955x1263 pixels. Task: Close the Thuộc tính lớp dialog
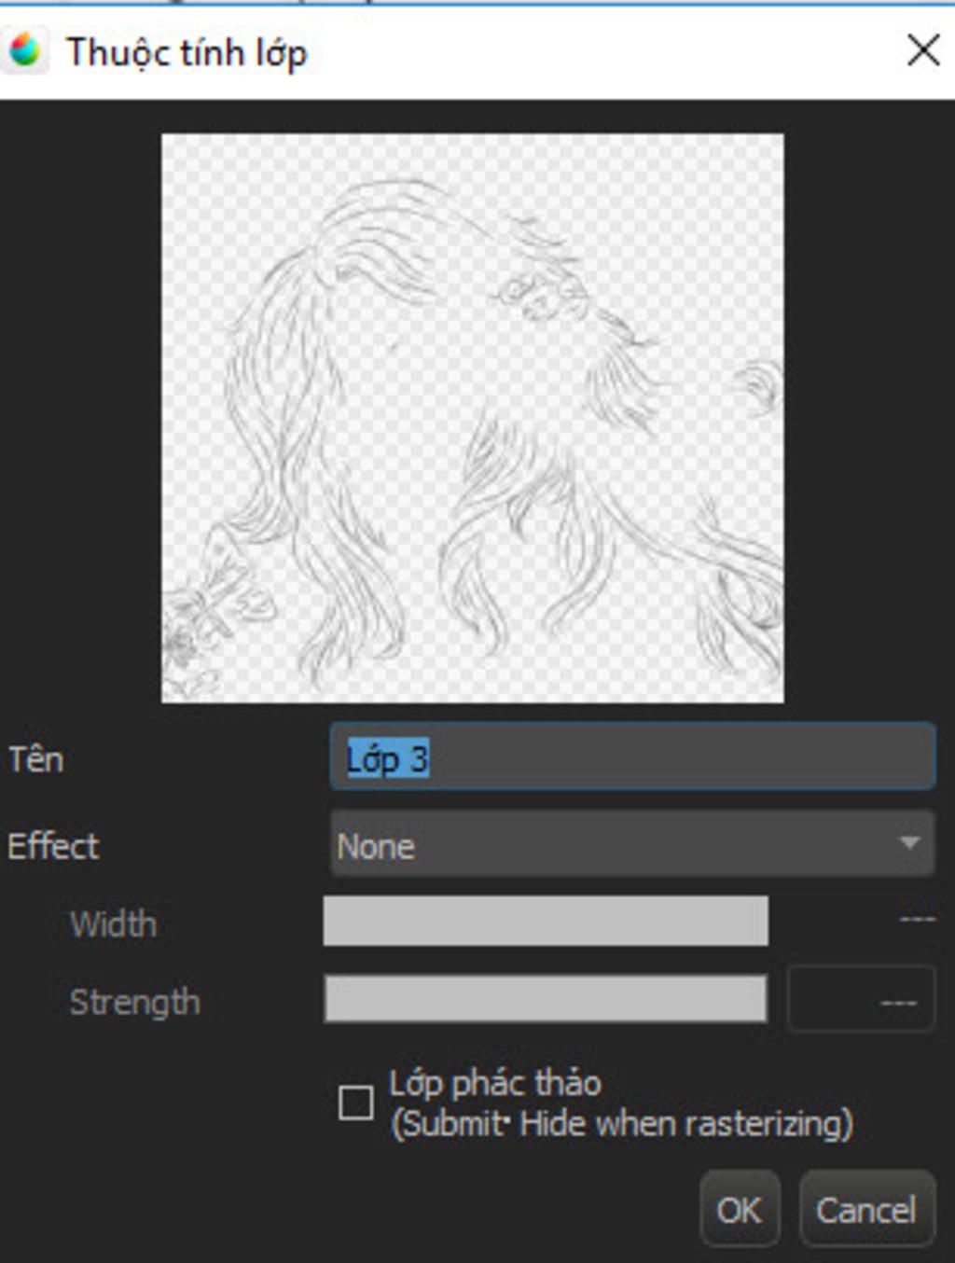click(922, 50)
